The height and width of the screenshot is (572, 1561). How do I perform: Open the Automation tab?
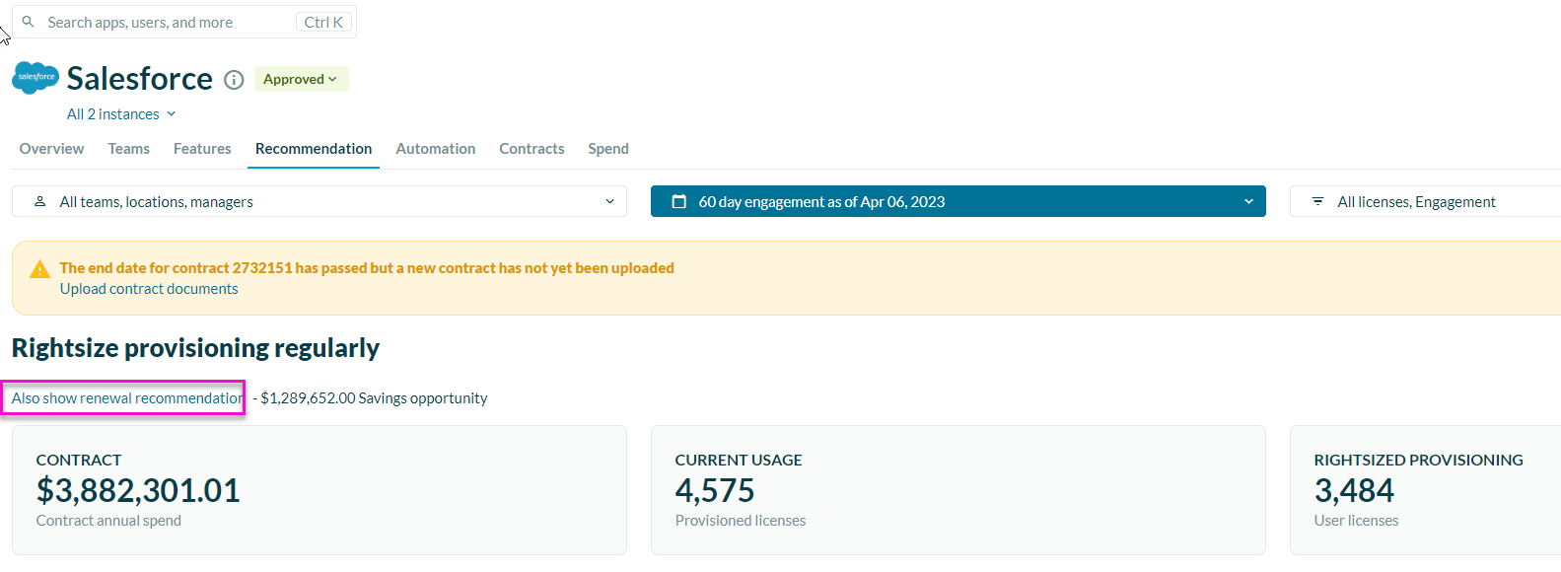[435, 149]
